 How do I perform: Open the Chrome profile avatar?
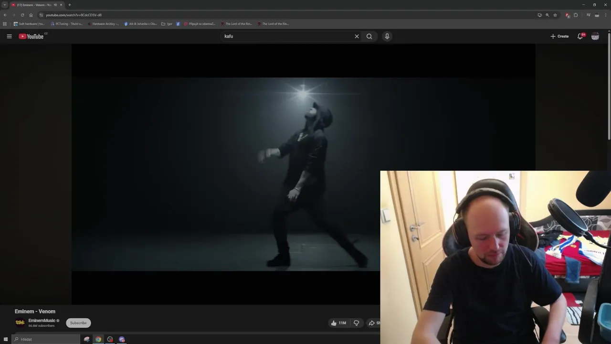pos(597,15)
